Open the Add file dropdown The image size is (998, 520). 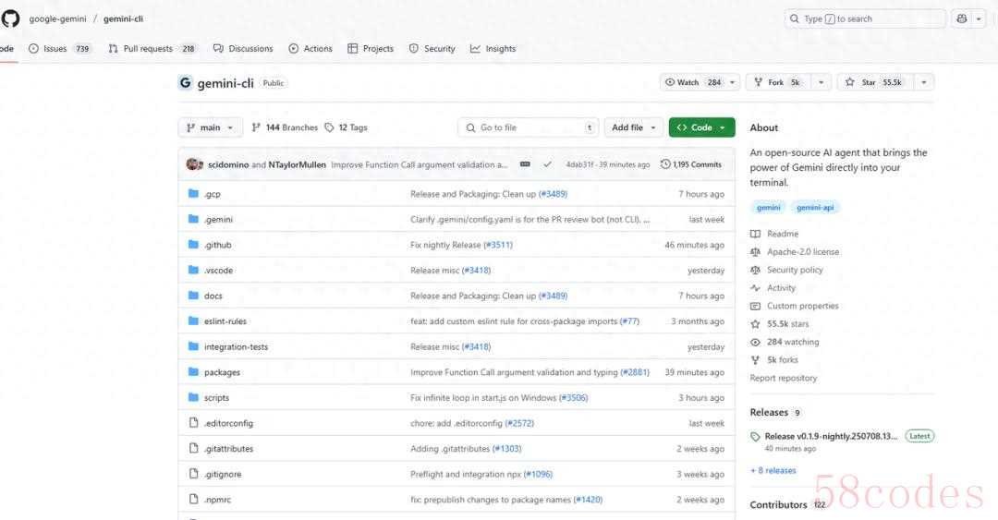(x=634, y=127)
